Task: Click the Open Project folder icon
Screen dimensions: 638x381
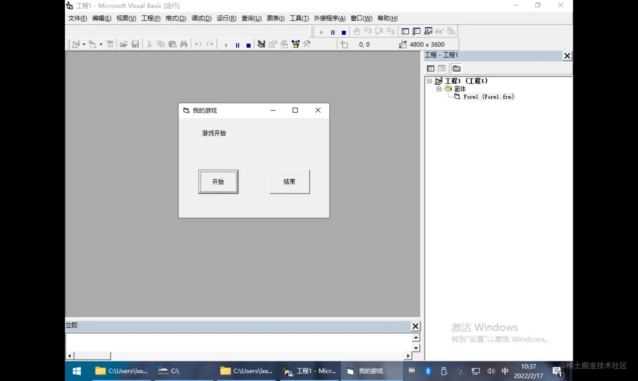Action: click(x=124, y=44)
